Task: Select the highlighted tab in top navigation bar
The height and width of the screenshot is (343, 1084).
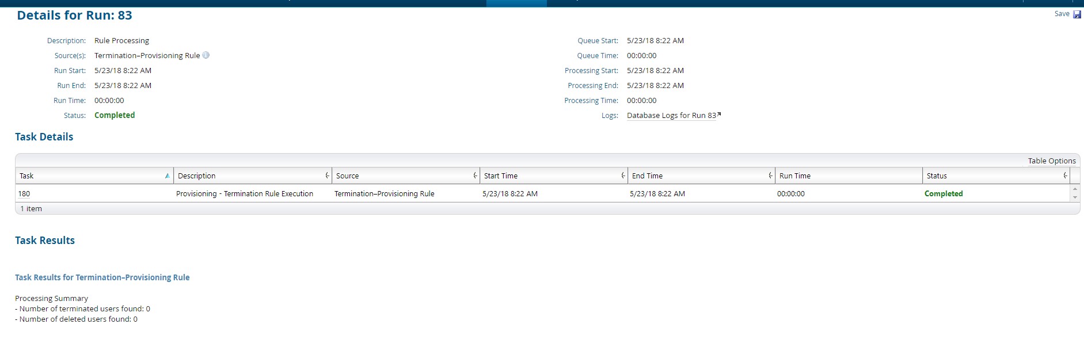Action: (x=516, y=3)
